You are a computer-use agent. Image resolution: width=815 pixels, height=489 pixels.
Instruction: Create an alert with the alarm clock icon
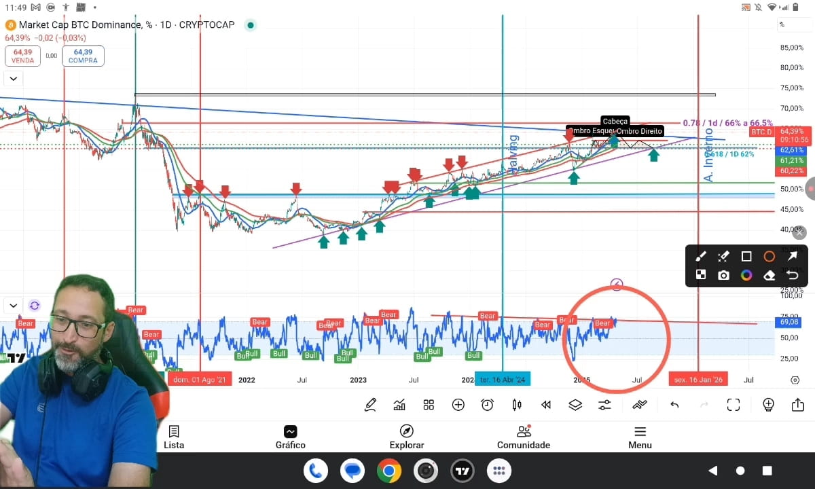[x=487, y=404]
